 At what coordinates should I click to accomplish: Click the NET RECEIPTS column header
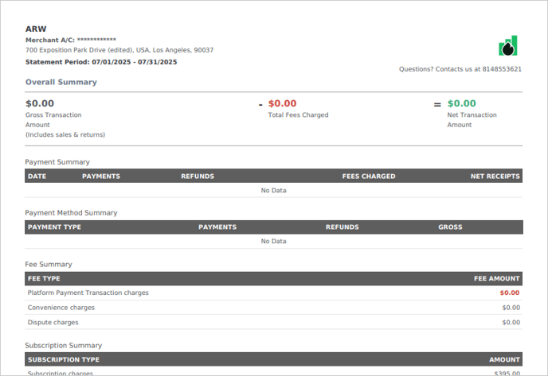pos(495,176)
